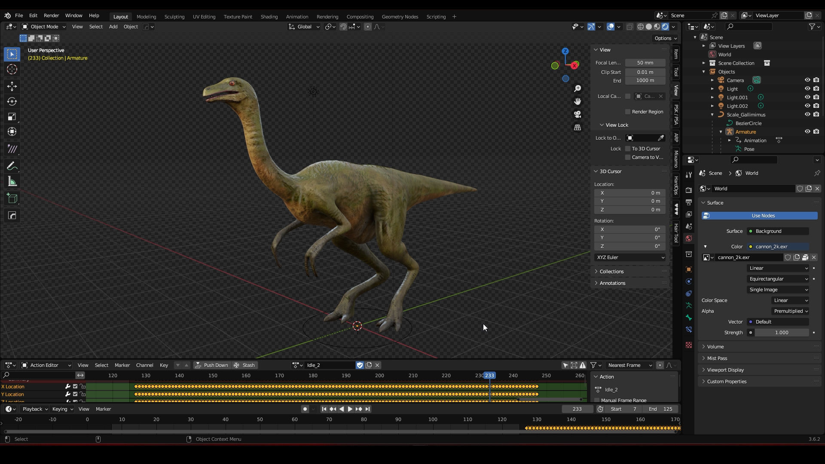This screenshot has height=464, width=825.
Task: Open the Output properties tab
Action: click(x=689, y=202)
